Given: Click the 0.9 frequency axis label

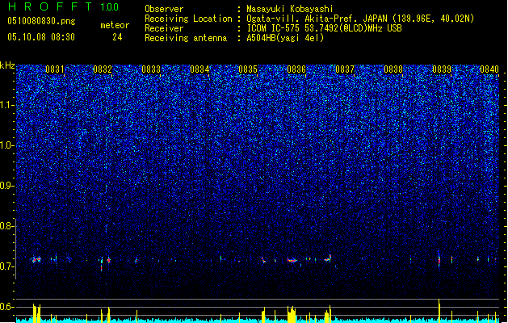Looking at the screenshot, I should coord(7,186).
